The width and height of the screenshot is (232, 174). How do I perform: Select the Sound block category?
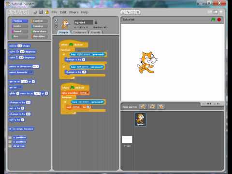[19, 31]
